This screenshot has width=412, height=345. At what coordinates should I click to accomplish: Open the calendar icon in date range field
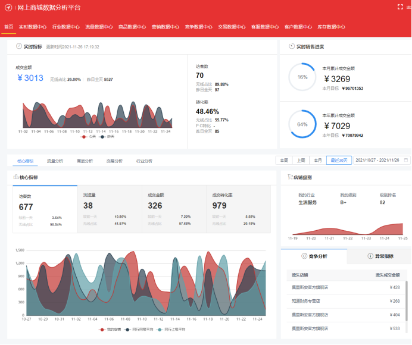[406, 160]
